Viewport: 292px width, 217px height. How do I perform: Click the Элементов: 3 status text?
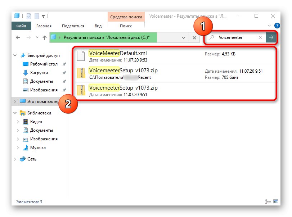click(29, 202)
